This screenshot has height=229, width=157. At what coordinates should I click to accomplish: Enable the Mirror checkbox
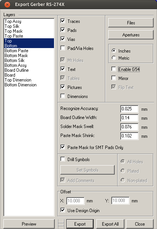click(114, 78)
